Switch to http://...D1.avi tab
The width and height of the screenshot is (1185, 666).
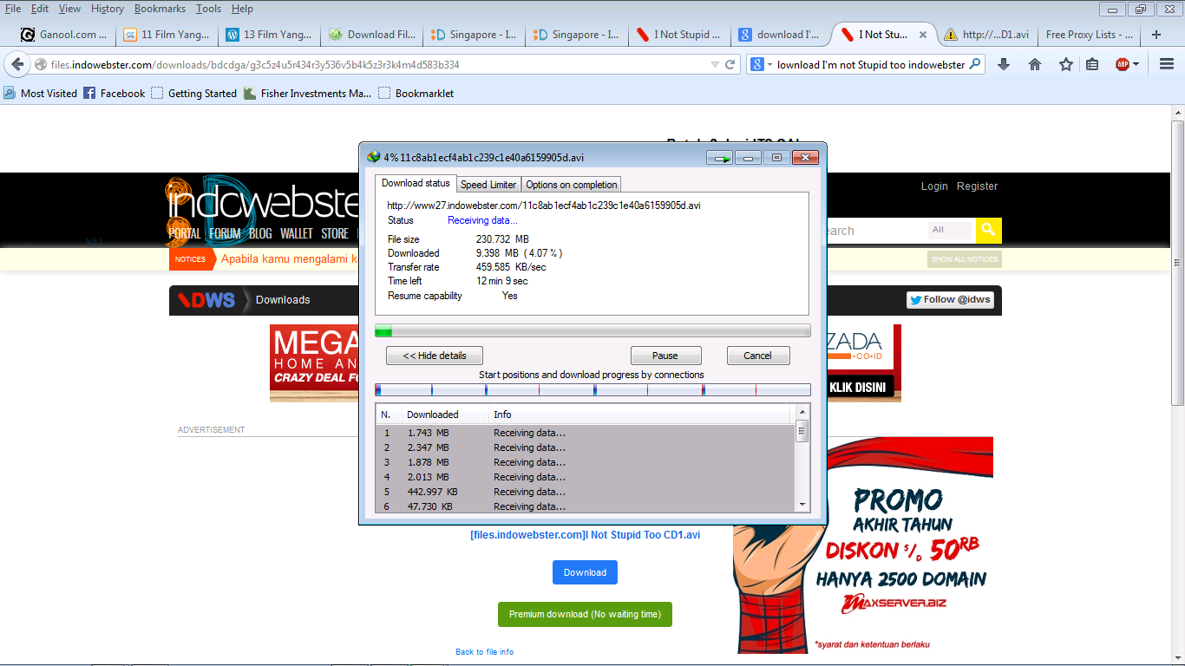pos(987,35)
